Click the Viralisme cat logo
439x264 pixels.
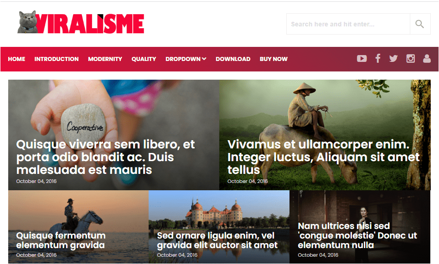[81, 22]
